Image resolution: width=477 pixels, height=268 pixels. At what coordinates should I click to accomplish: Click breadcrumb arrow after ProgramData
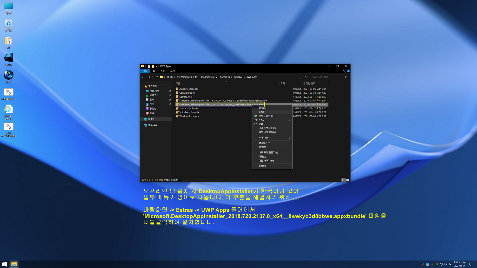click(x=216, y=77)
